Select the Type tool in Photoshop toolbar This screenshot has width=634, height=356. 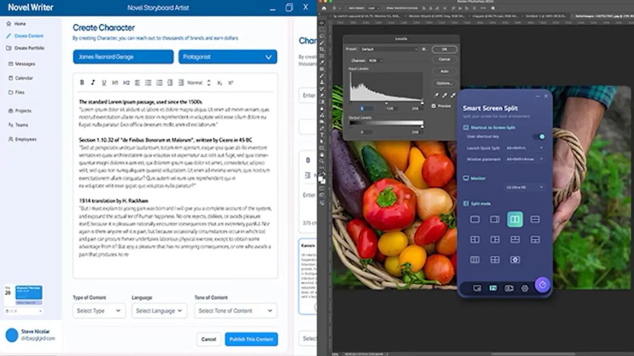coord(322,135)
